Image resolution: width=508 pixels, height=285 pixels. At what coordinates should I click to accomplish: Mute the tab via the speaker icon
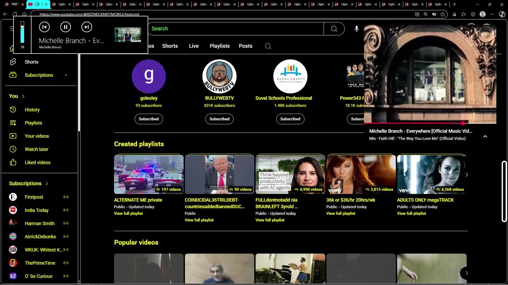[x=37, y=4]
